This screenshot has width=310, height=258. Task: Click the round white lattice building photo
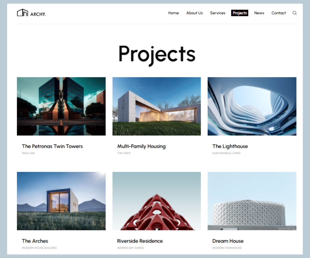coord(252,201)
